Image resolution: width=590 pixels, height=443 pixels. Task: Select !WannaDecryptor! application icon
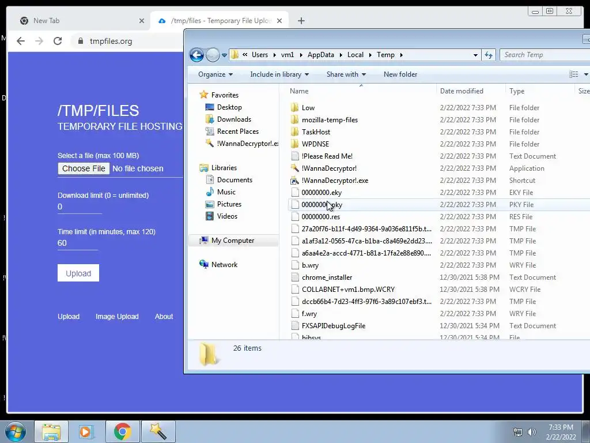pos(295,168)
